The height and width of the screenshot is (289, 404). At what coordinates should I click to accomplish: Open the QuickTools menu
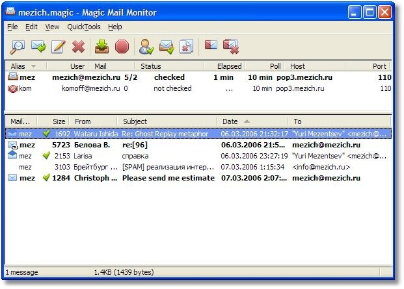pyautogui.click(x=84, y=27)
